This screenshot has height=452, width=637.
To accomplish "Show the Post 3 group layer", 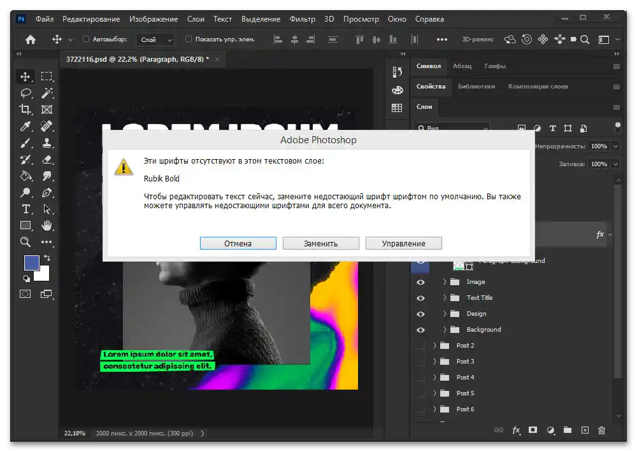I will click(421, 362).
